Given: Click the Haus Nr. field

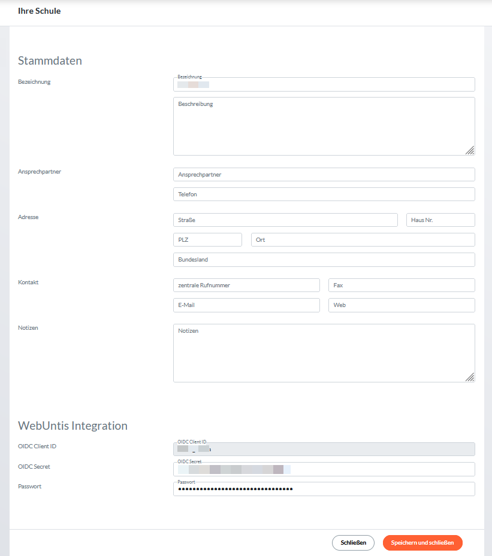Looking at the screenshot, I should click(x=440, y=220).
